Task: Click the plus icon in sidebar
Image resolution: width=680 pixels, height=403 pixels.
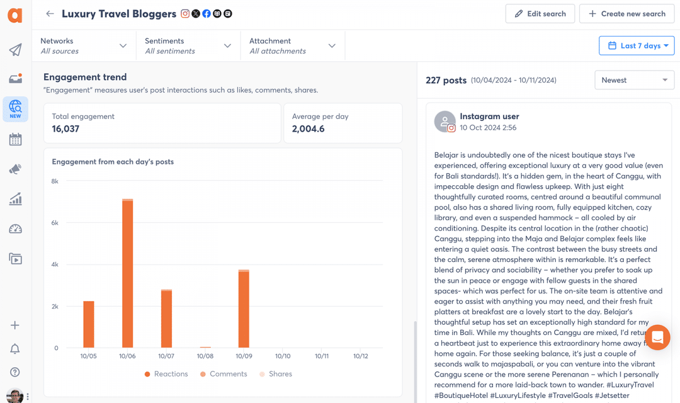Action: pos(15,325)
